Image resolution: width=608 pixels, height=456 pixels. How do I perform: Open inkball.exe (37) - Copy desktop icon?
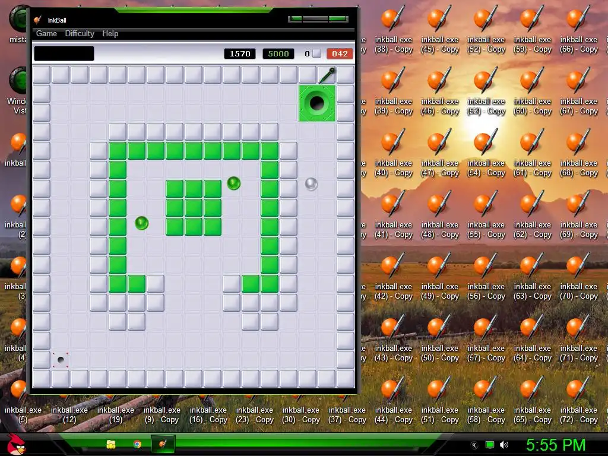[x=347, y=411]
